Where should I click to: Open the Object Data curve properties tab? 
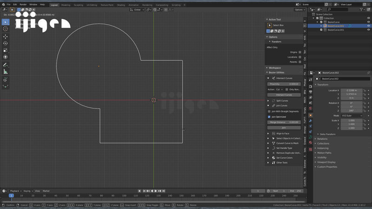[310, 137]
